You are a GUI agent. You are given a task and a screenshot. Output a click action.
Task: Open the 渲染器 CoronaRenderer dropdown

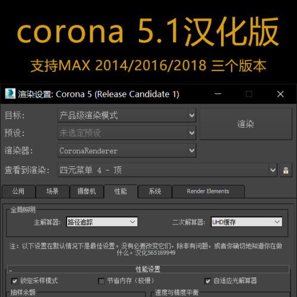pos(127,150)
